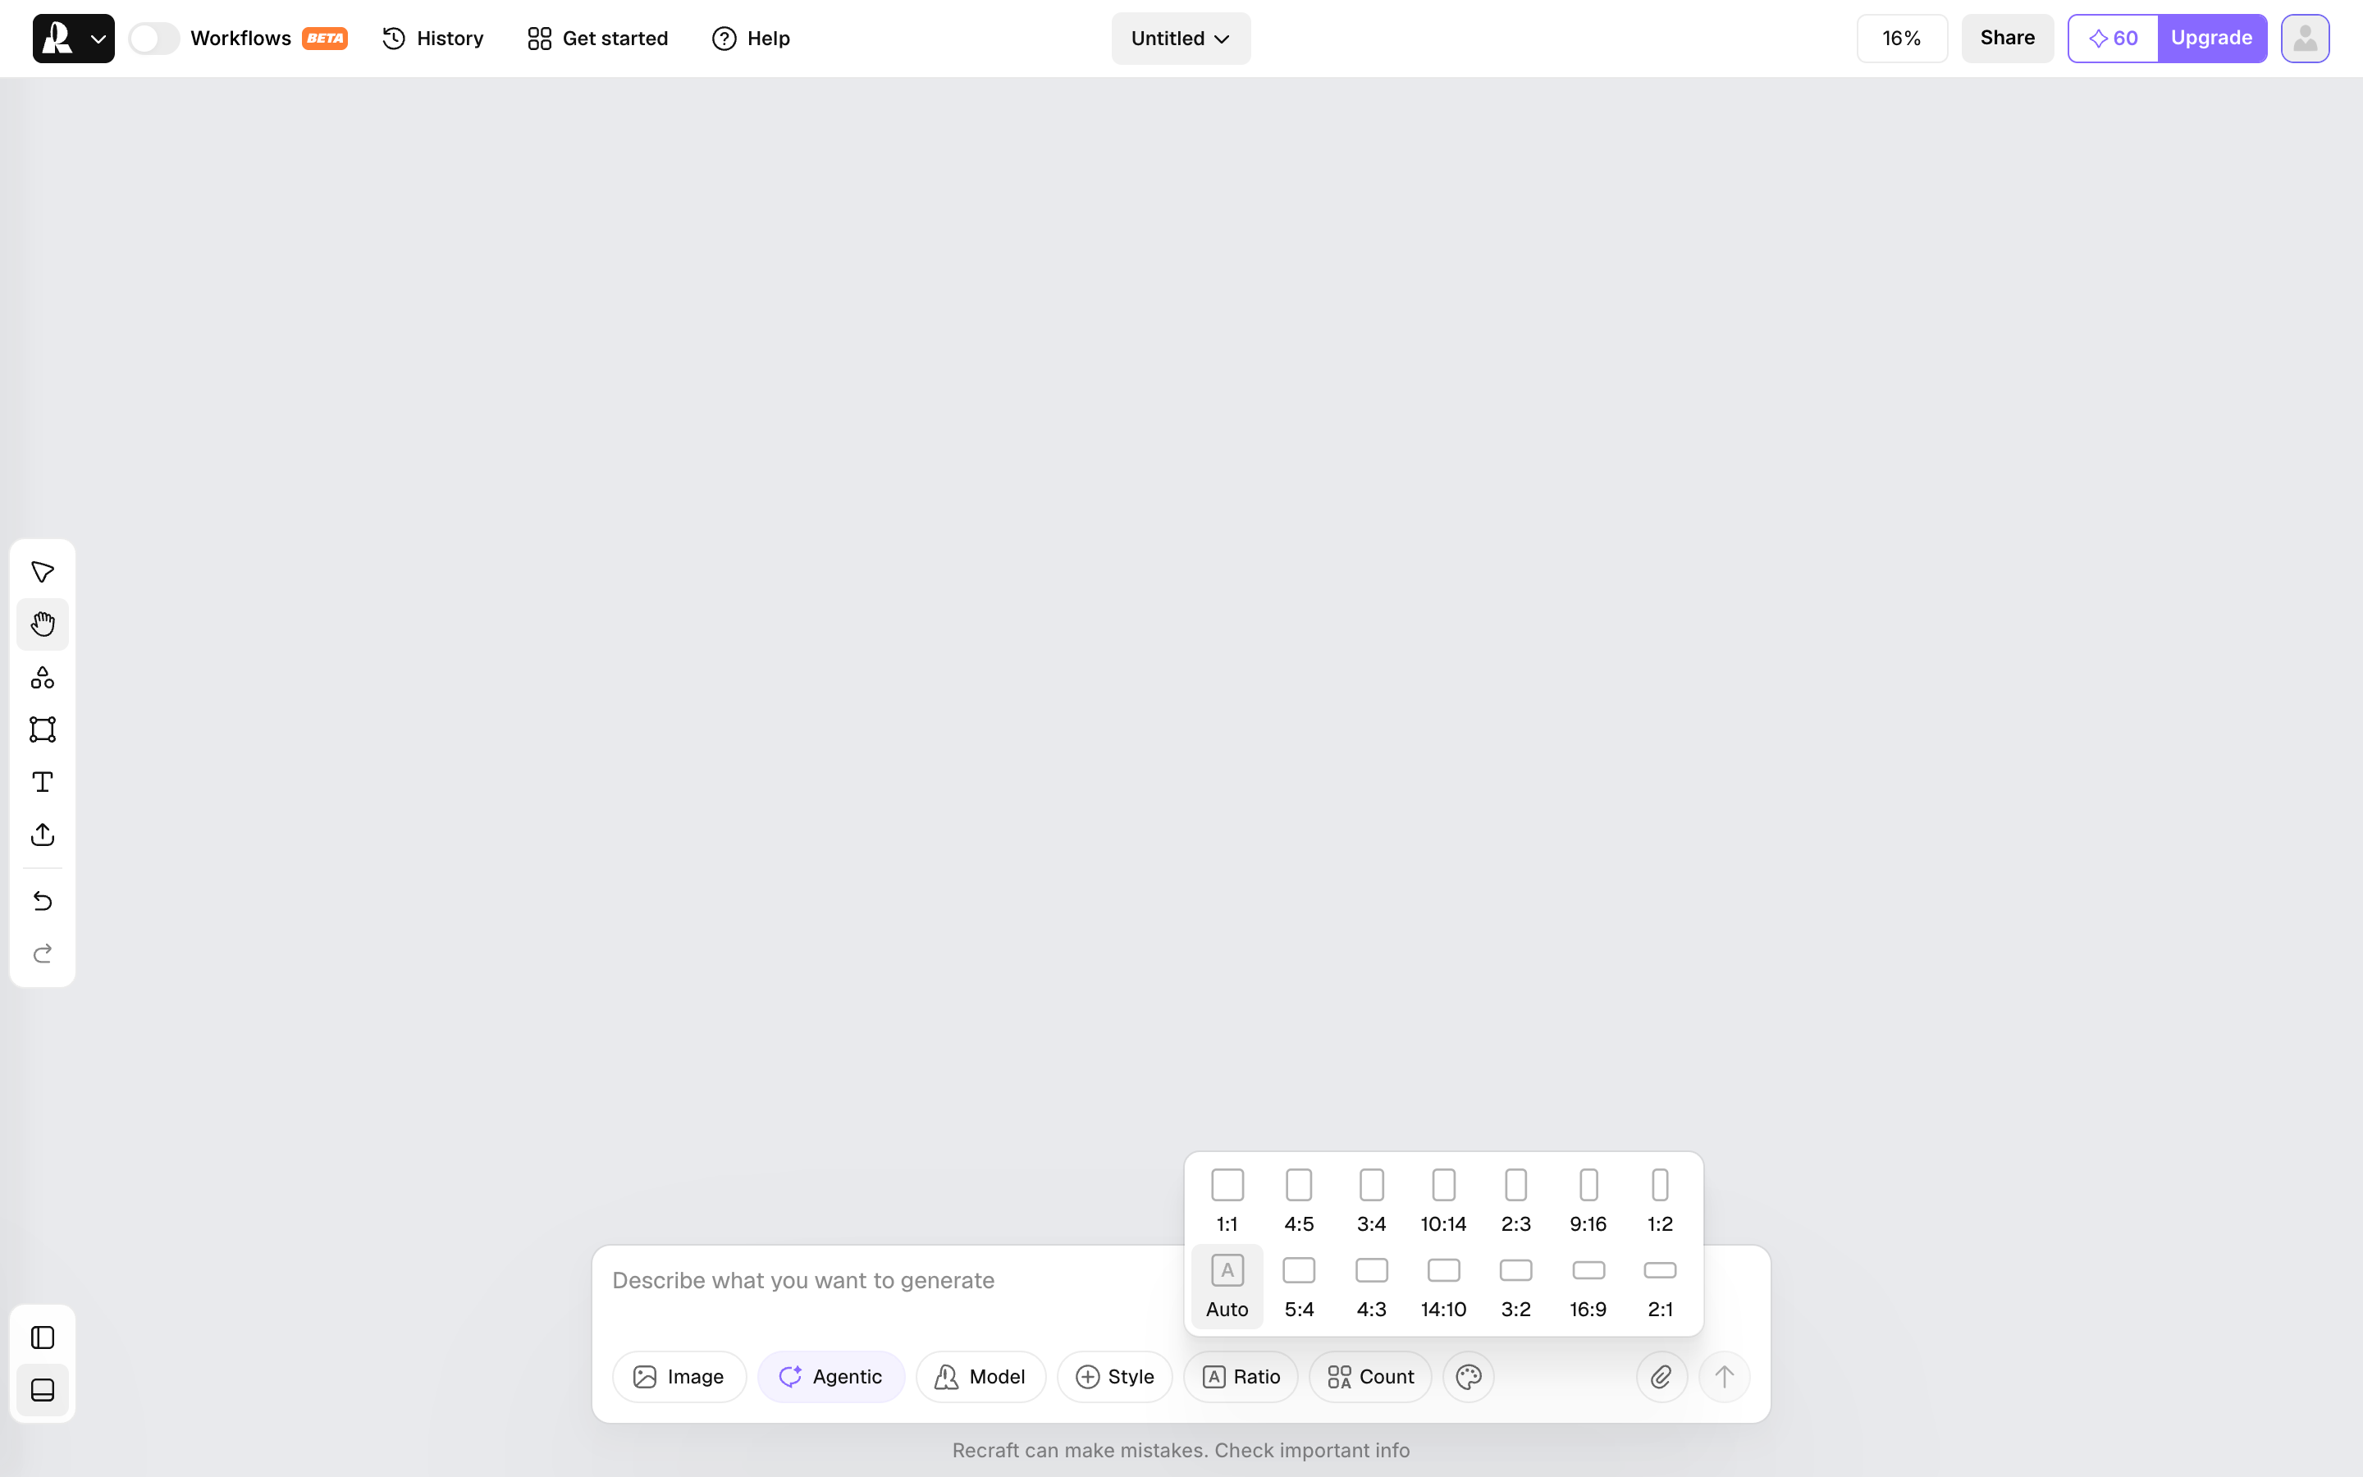Choose the 2:1 aspect ratio
Screen dimensions: 2363x1477
pyautogui.click(x=1660, y=1286)
